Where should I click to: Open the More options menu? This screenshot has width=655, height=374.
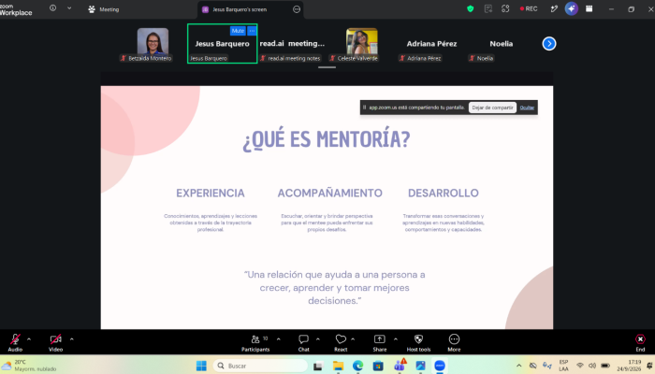(454, 343)
